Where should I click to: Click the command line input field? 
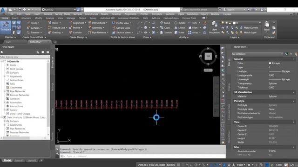tap(142, 156)
